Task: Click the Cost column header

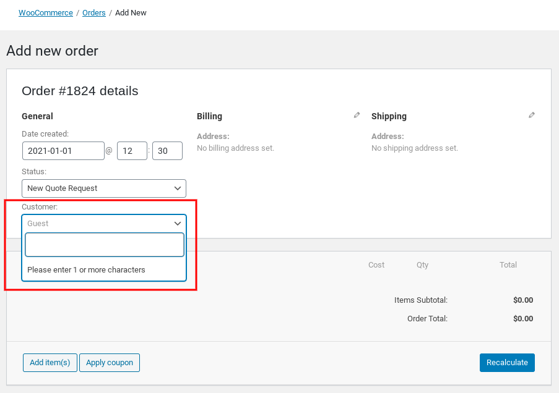Action: 376,265
